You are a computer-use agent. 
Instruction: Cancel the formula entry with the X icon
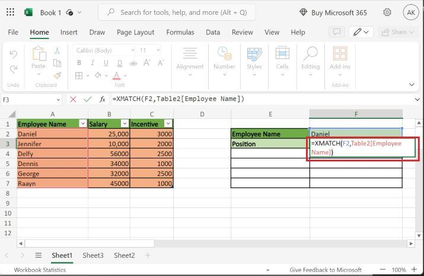(x=74, y=99)
